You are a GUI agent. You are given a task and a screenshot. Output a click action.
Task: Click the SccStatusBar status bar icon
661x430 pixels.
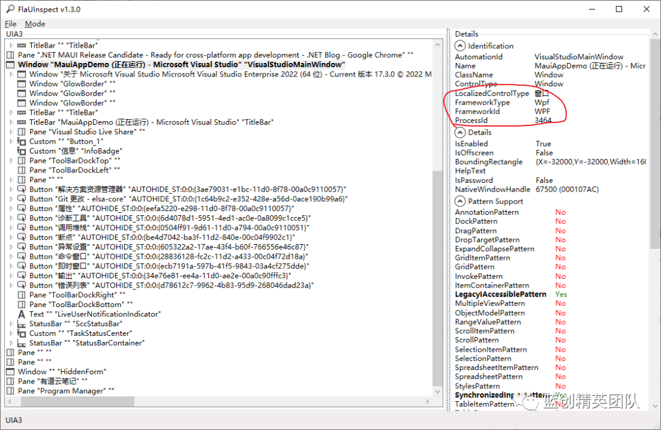tap(21, 324)
